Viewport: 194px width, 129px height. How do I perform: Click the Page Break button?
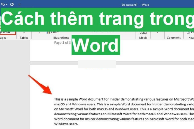(7, 33)
